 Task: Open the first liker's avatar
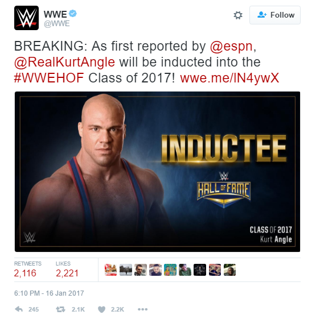click(x=110, y=270)
